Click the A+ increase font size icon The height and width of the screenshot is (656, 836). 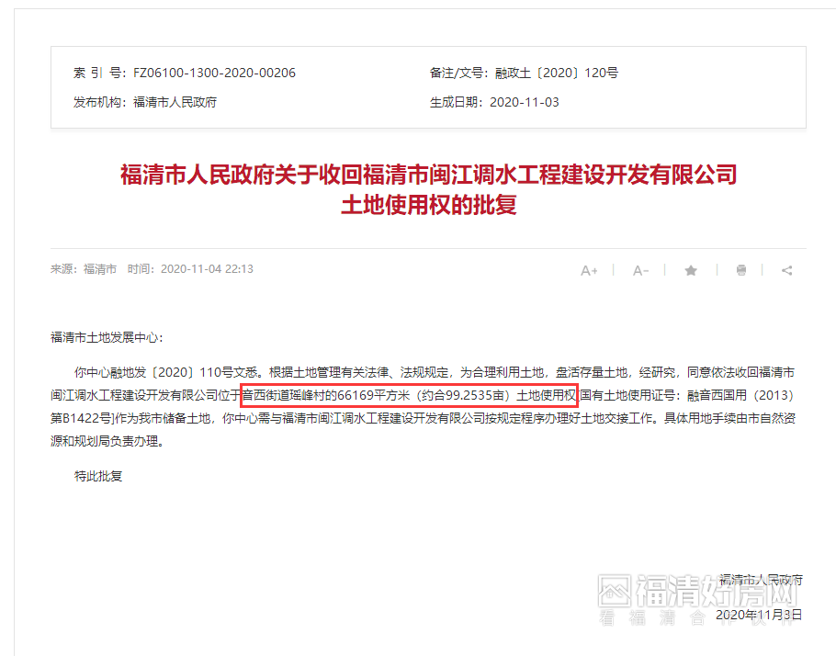point(589,270)
